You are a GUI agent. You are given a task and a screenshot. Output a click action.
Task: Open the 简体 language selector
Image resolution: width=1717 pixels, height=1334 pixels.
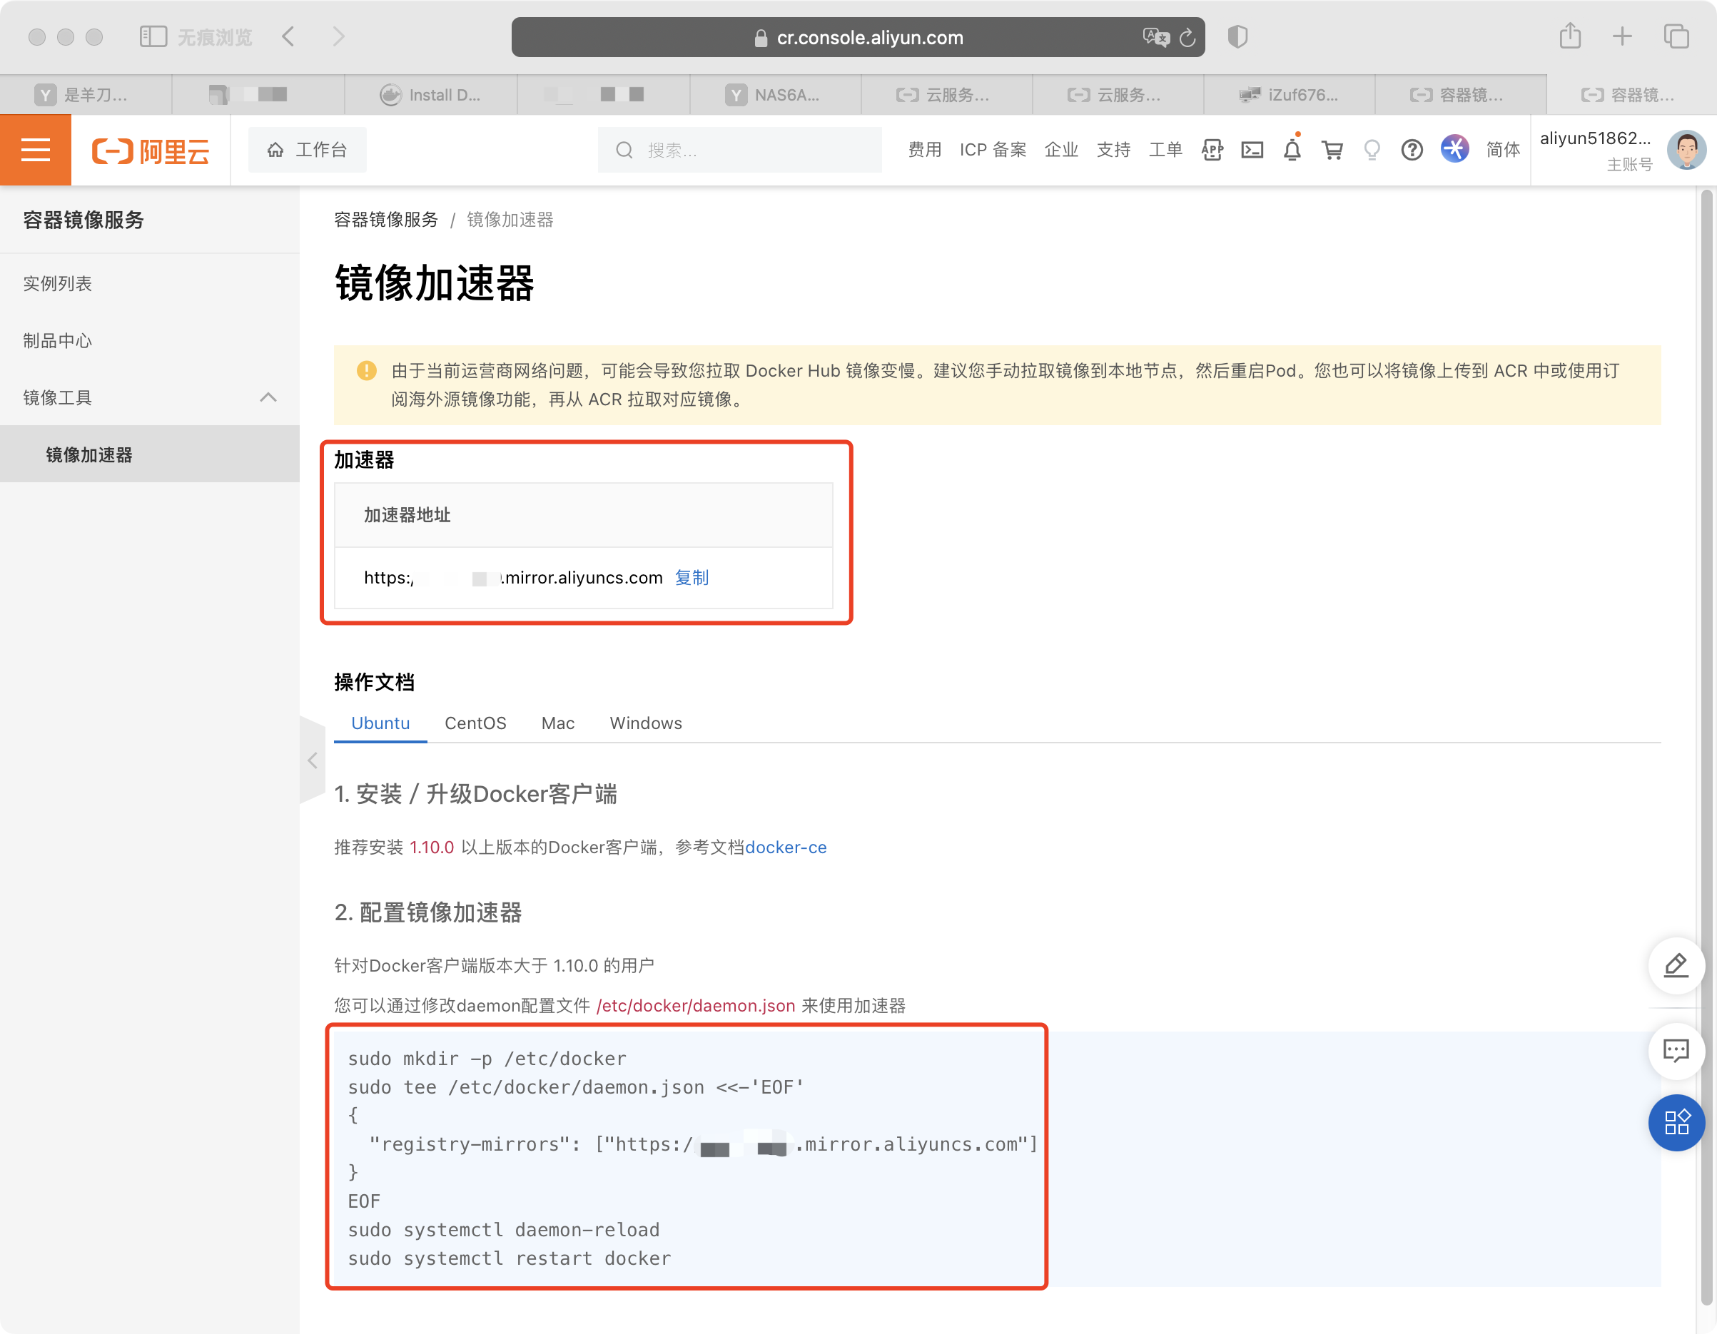pos(1502,149)
